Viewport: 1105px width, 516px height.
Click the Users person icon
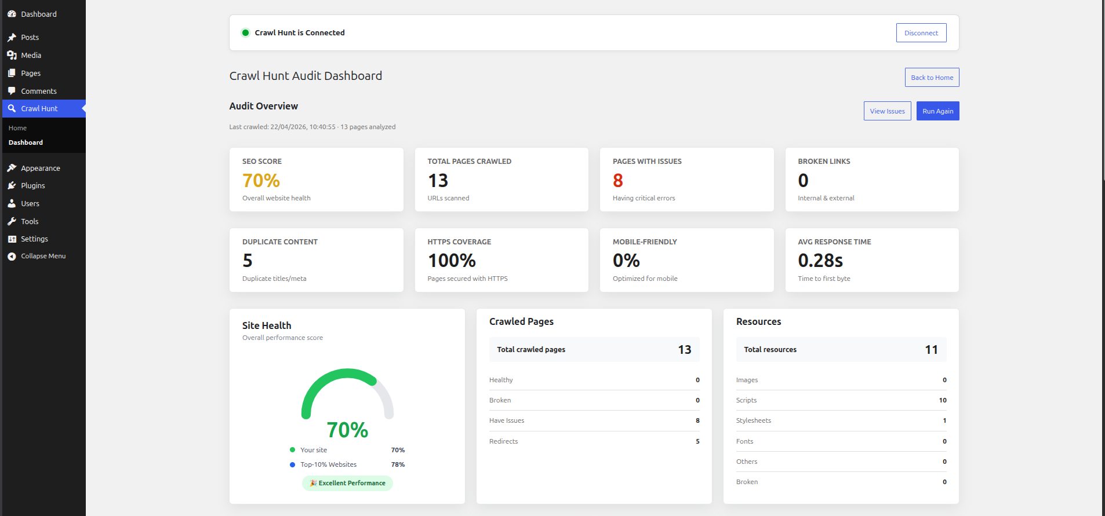coord(12,203)
